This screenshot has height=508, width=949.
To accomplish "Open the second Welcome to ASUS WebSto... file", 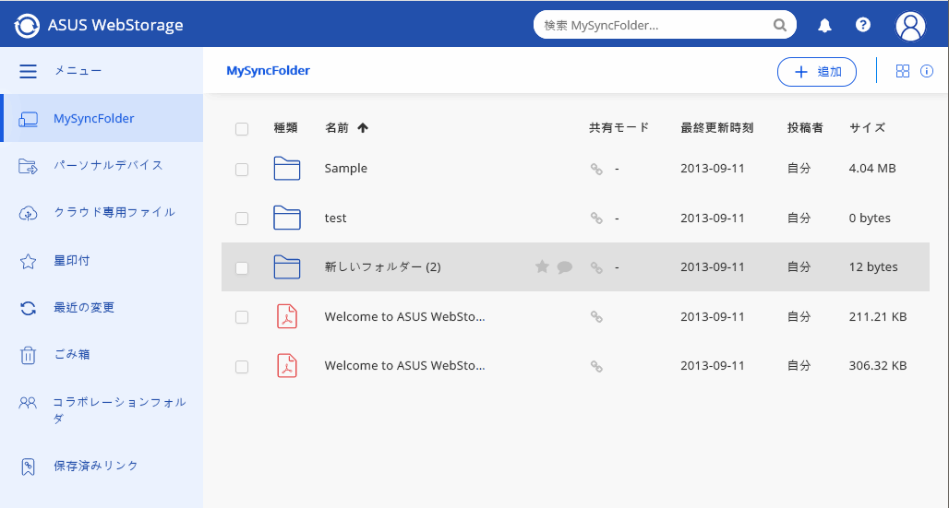I will click(x=404, y=365).
